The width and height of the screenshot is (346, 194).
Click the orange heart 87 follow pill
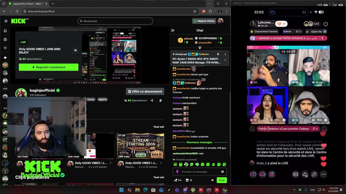click(281, 24)
